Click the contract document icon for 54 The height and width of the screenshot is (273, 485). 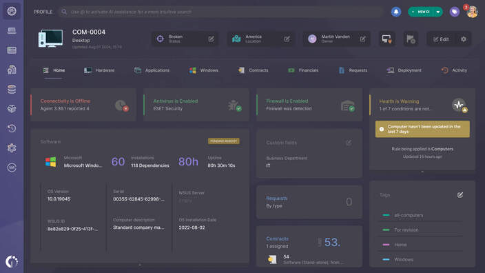pyautogui.click(x=272, y=259)
